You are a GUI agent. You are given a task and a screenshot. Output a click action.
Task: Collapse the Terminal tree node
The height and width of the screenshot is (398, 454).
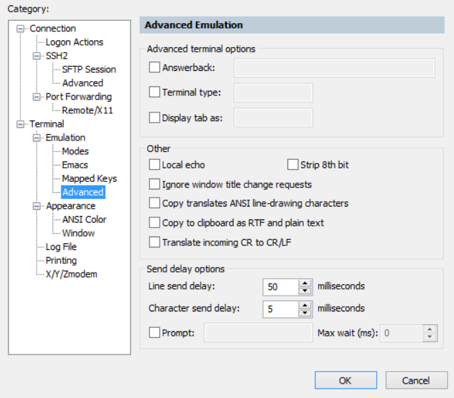[20, 124]
